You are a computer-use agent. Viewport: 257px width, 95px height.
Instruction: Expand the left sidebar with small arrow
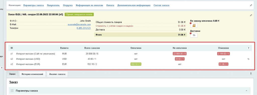(2, 67)
